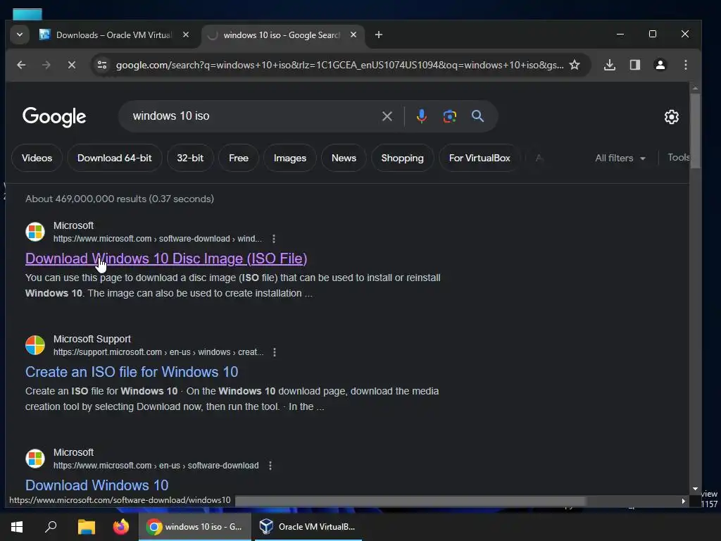Image resolution: width=721 pixels, height=541 pixels.
Task: Select the windows 10 iso Google tab
Action: [x=282, y=35]
